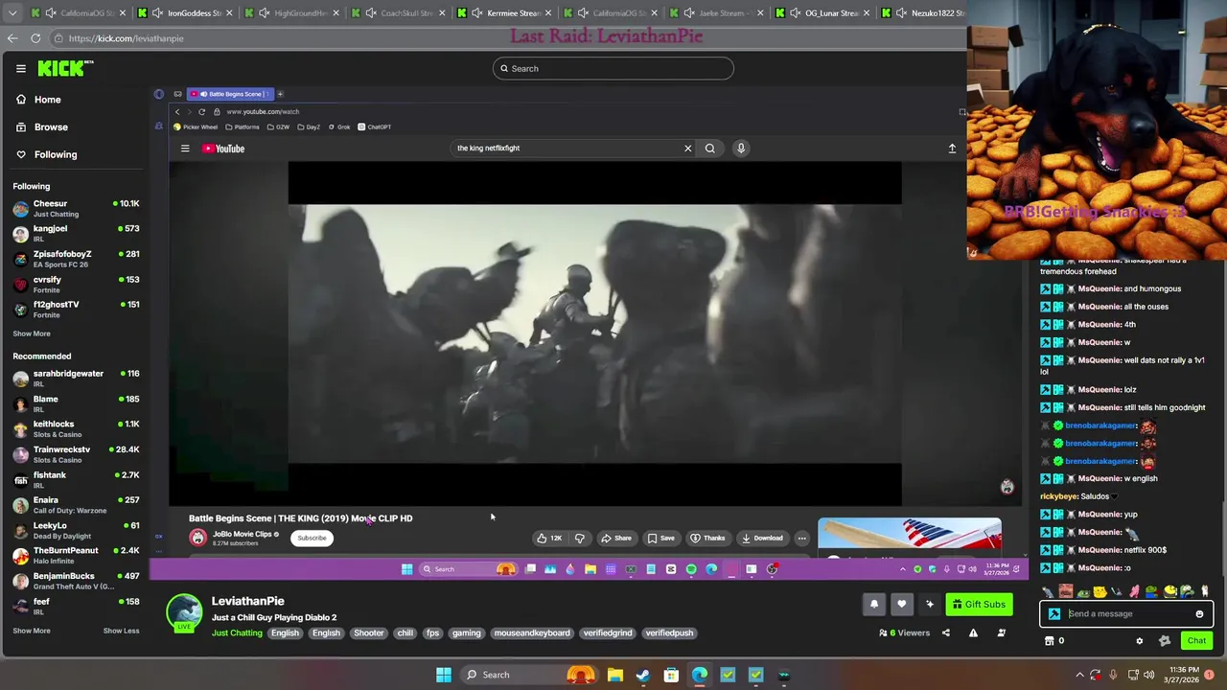Run YouTube search with magnifier icon
1227x690 pixels.
pyautogui.click(x=709, y=149)
